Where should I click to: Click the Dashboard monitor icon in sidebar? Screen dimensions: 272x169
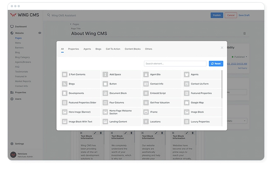(x=12, y=27)
